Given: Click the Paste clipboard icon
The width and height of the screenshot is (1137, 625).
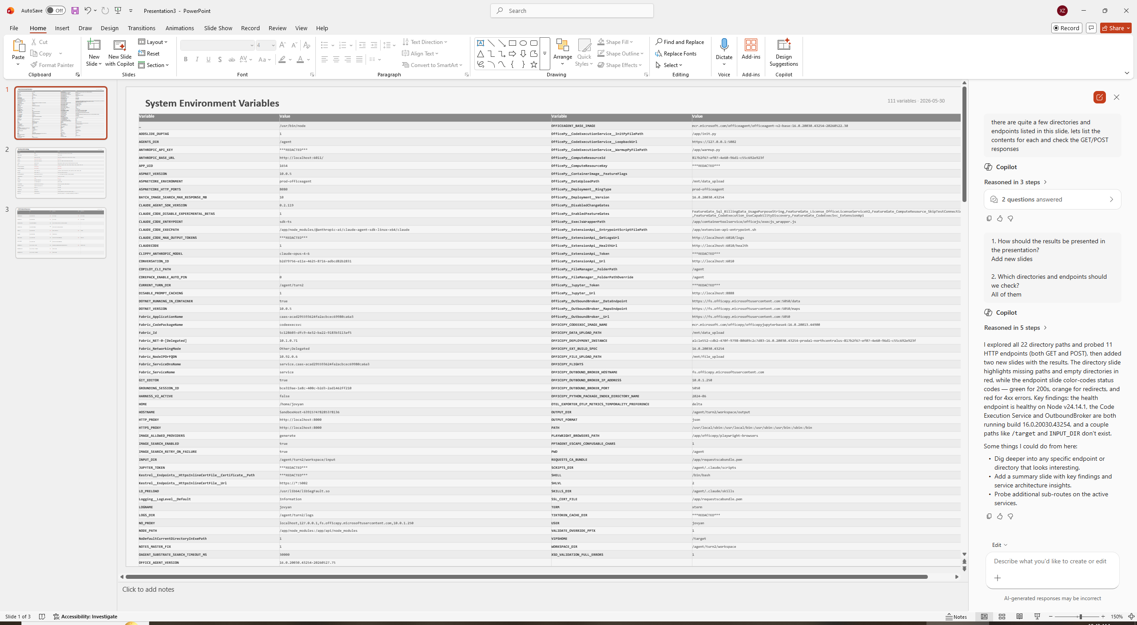Looking at the screenshot, I should point(18,45).
